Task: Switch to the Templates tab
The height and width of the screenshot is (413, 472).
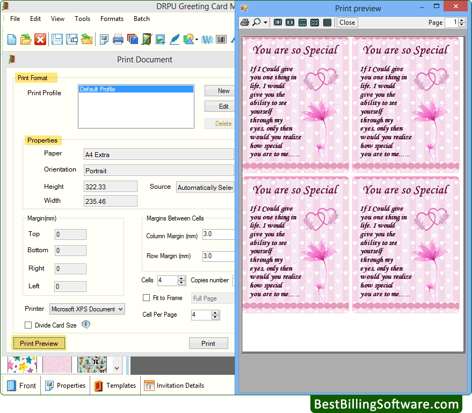Action: 115,385
